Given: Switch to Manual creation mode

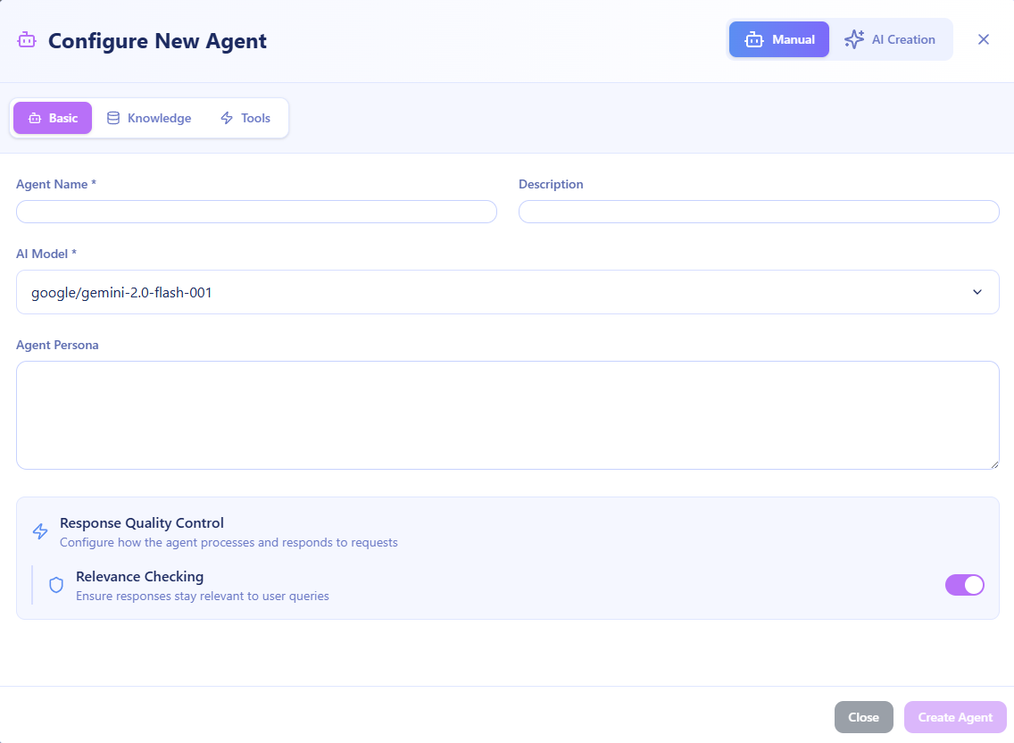Looking at the screenshot, I should (x=778, y=39).
